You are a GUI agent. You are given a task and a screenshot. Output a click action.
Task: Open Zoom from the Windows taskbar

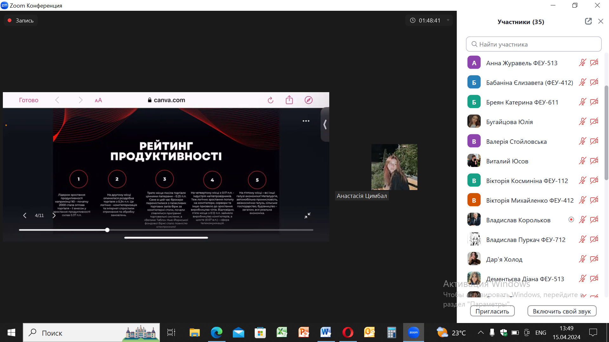(413, 332)
